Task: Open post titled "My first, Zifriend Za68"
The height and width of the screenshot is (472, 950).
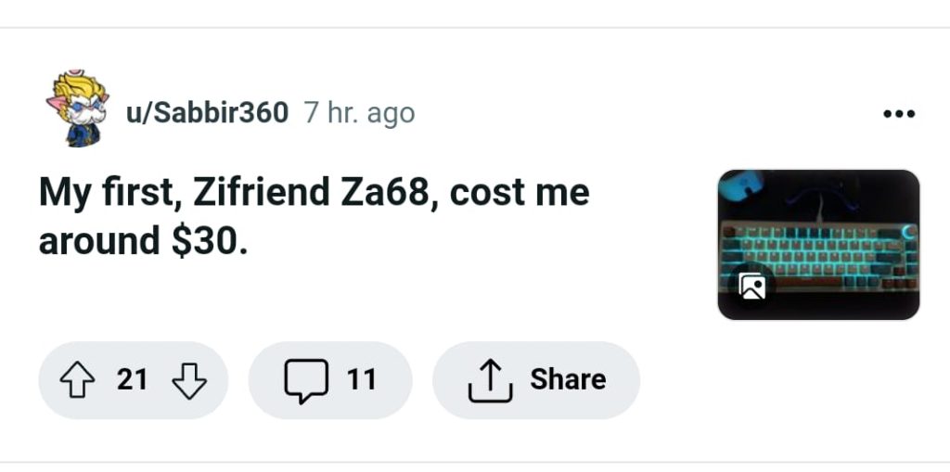Action: coord(314,193)
